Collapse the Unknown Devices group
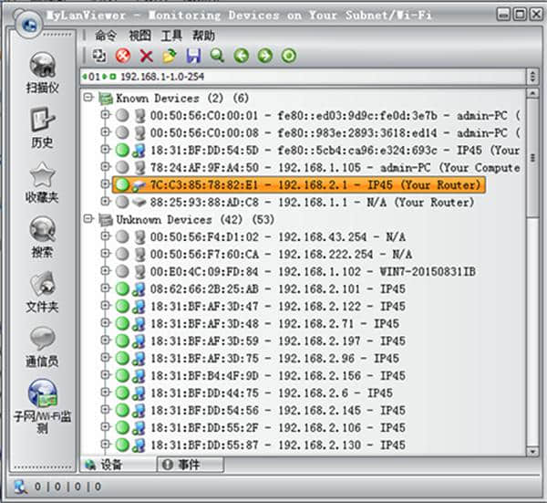 [88, 219]
